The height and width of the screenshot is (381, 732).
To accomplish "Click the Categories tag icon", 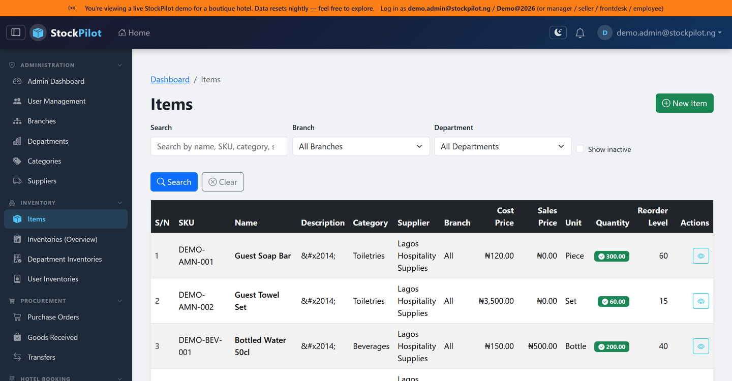I will (17, 161).
